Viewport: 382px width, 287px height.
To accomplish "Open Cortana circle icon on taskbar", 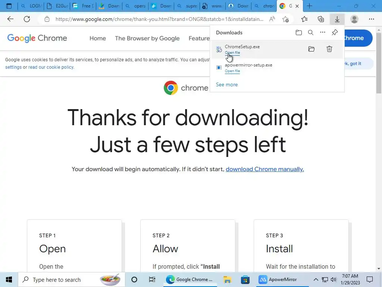I will point(134,280).
